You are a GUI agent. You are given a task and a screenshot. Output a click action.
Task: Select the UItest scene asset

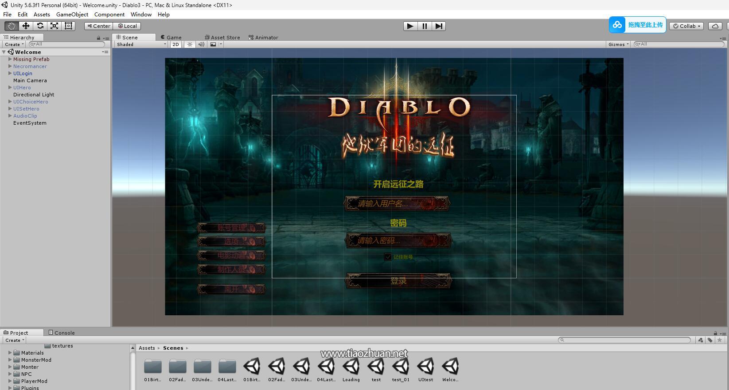coord(425,370)
